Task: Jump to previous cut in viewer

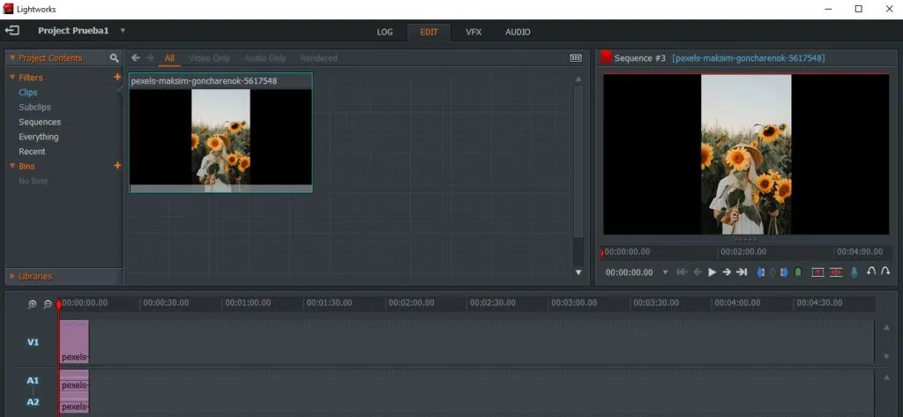Action: (x=683, y=272)
